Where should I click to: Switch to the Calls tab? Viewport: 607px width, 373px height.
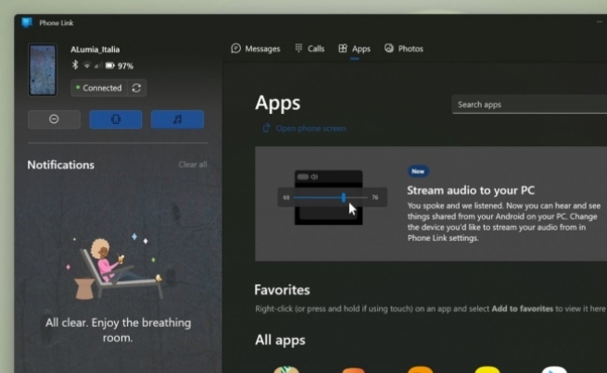point(310,49)
